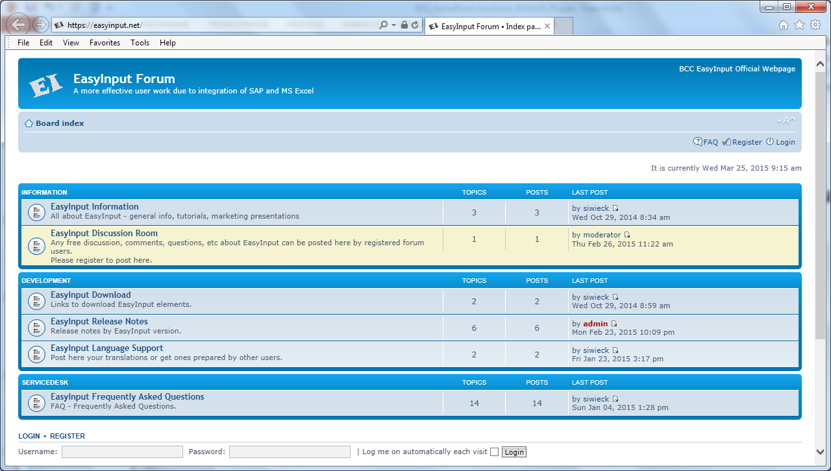Click the vertical scrollbar down arrow

pos(821,452)
